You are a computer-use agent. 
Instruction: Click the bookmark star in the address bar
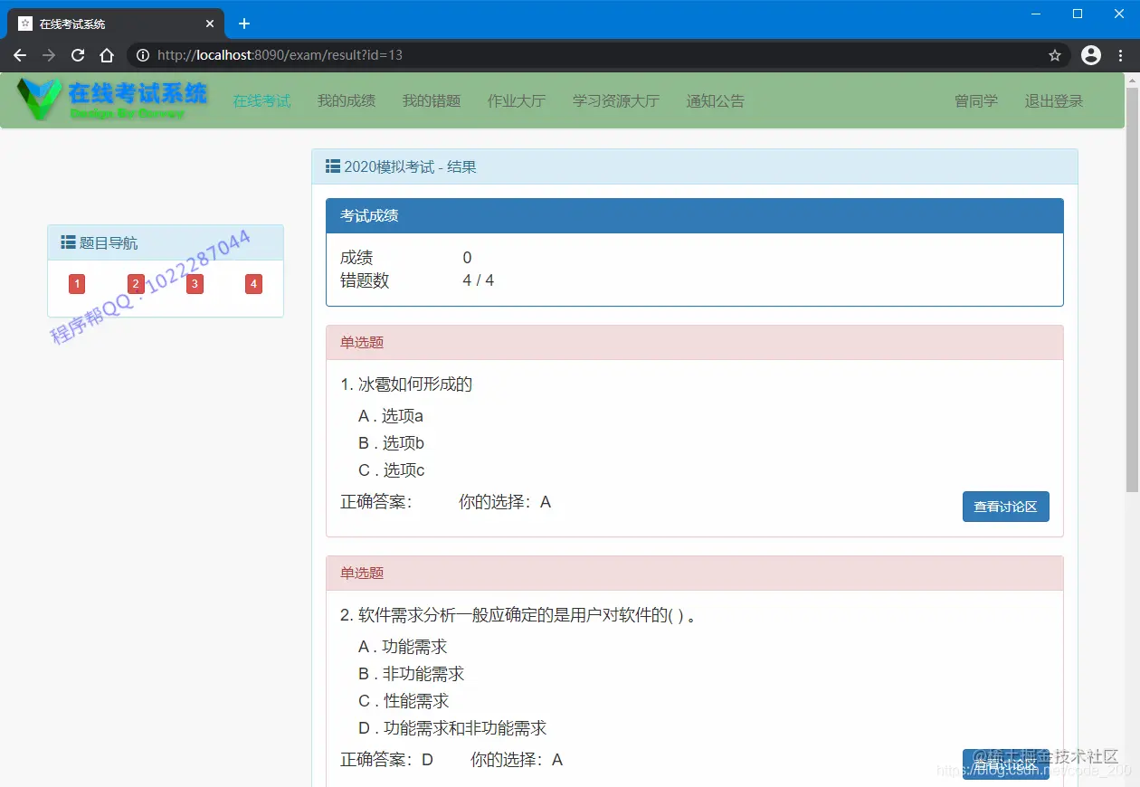[x=1054, y=55]
